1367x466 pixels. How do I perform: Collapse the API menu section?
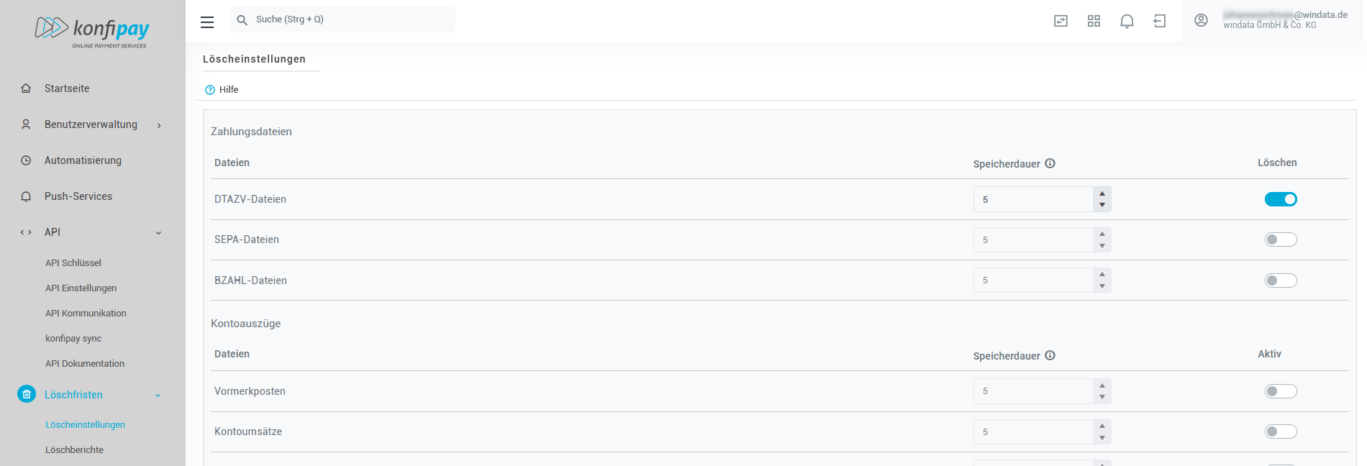point(158,233)
